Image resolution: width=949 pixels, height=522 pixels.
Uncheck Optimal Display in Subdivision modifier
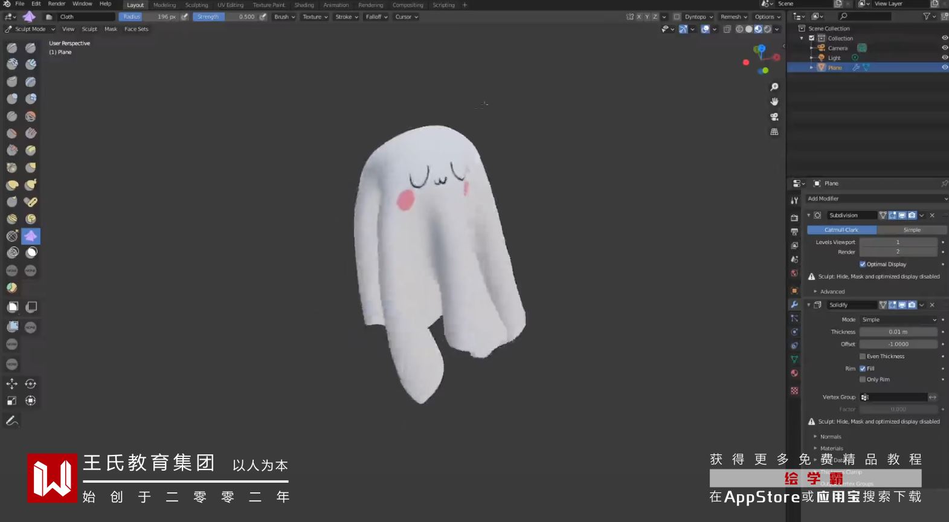[863, 264]
